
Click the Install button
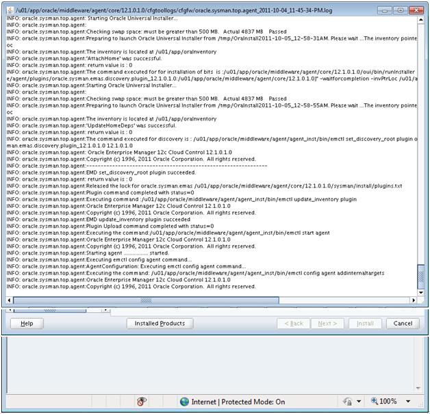(x=365, y=324)
